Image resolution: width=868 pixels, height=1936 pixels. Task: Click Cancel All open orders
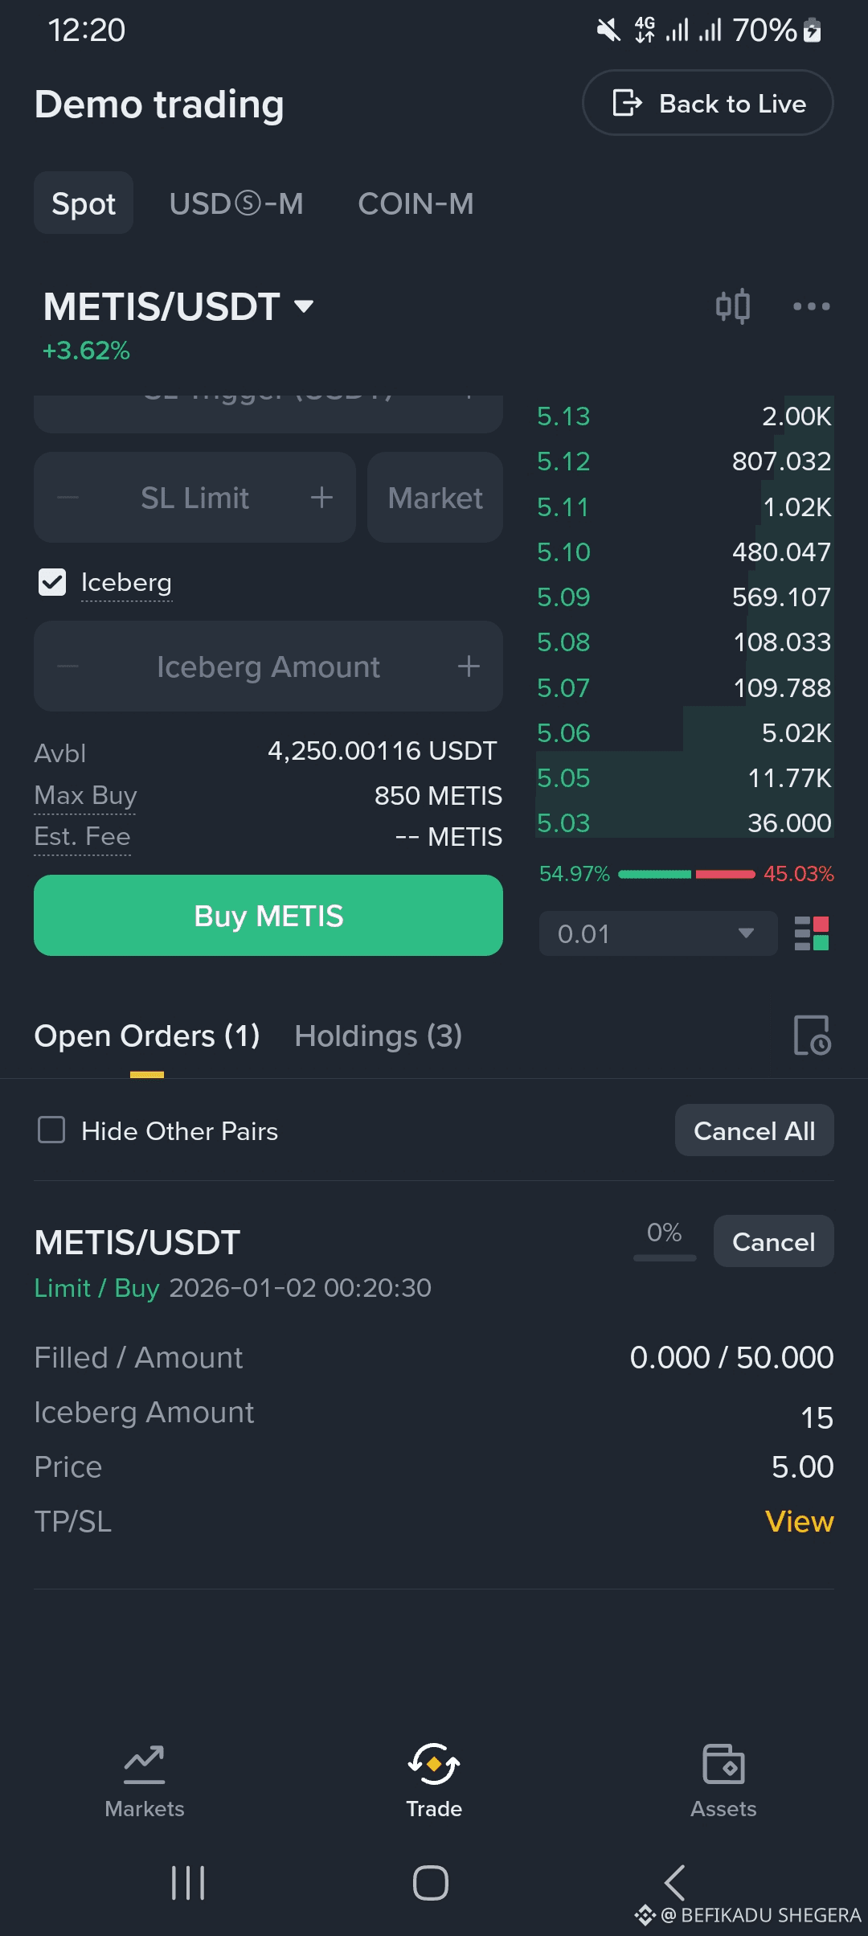pos(754,1130)
